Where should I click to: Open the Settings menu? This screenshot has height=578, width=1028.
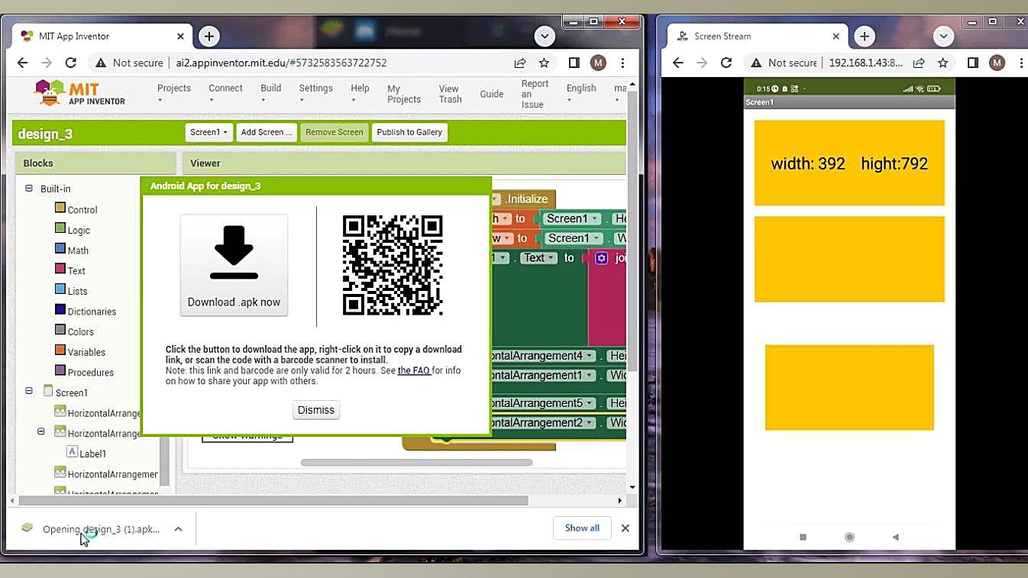pos(315,94)
